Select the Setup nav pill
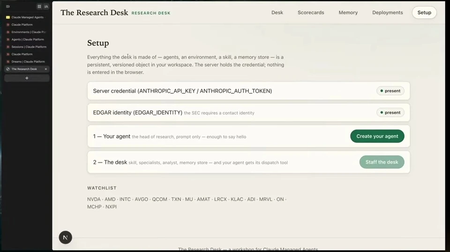This screenshot has height=252, width=450. (x=424, y=13)
